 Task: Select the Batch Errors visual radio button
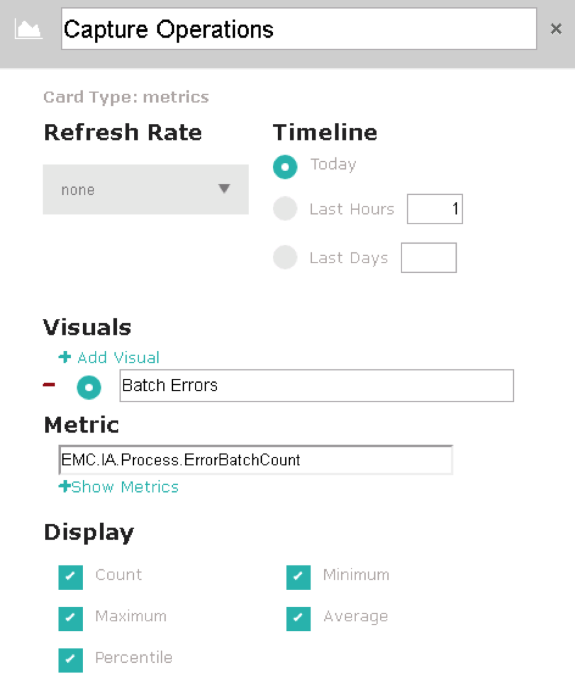pyautogui.click(x=89, y=387)
